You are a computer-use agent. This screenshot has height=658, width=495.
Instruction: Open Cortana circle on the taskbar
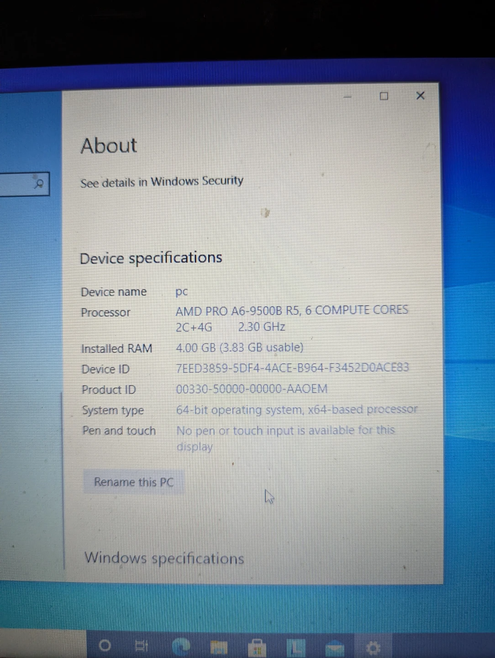105,645
